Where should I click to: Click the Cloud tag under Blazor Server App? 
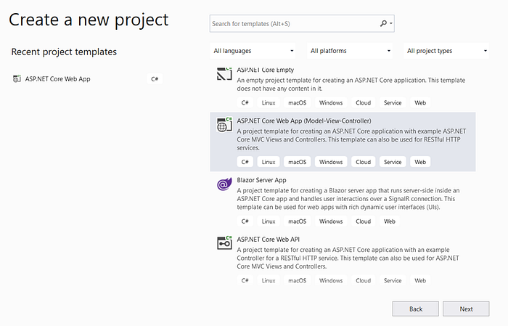click(363, 221)
